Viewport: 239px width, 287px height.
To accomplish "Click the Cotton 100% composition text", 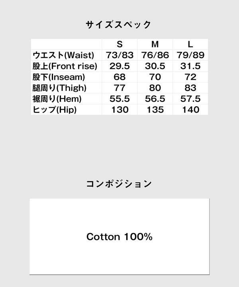I will [119, 237].
